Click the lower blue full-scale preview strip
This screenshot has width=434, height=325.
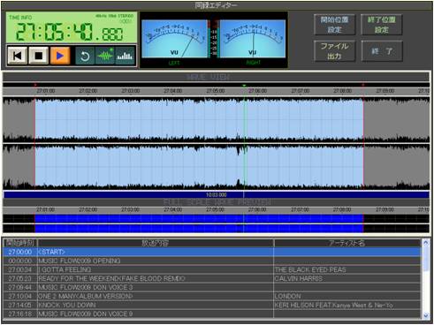point(199,229)
